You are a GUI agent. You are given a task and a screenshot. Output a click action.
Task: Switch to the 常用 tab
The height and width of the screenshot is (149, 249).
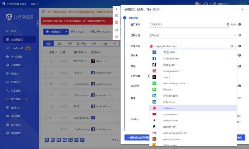point(70,44)
